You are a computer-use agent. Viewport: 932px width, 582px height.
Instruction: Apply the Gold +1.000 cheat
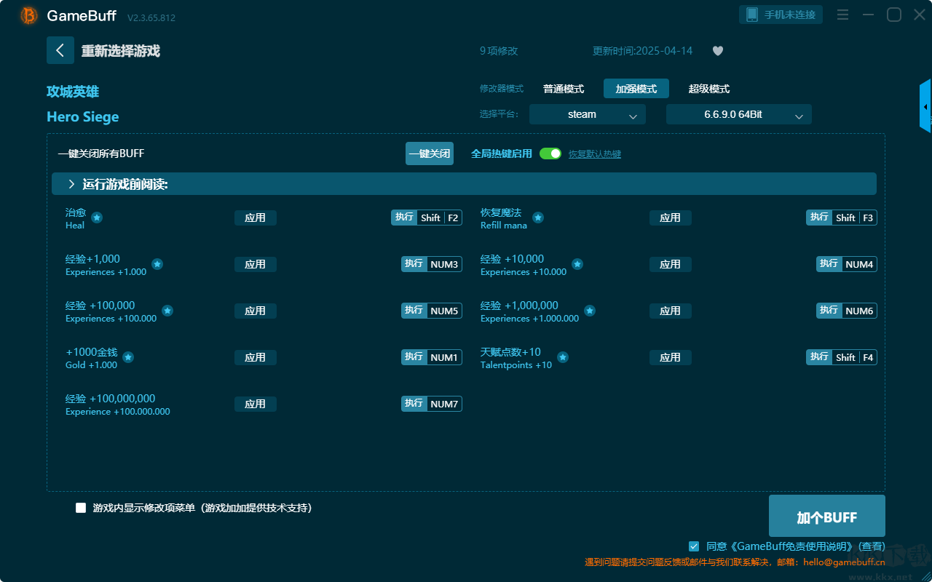click(256, 357)
